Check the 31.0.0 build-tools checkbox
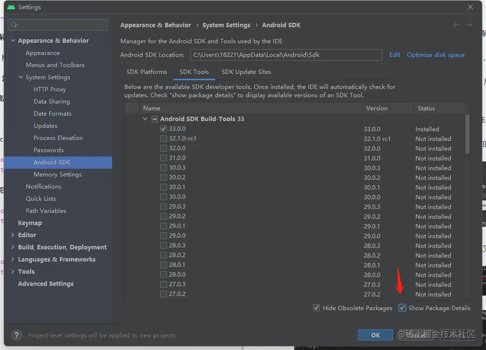 164,158
